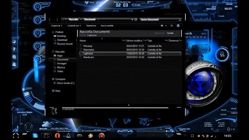This screenshot has height=140, width=249.
Task: Change the view with the view icon
Action: (162, 26)
